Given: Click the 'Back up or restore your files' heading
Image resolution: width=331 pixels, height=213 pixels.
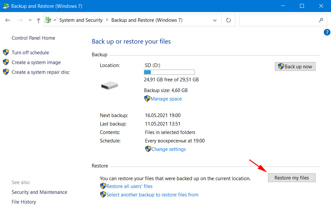Looking at the screenshot, I should (x=131, y=41).
